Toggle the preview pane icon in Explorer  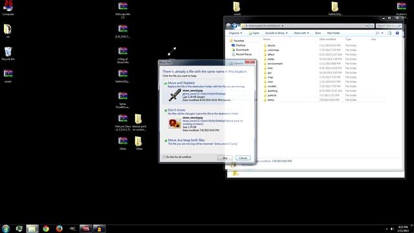pos(389,33)
